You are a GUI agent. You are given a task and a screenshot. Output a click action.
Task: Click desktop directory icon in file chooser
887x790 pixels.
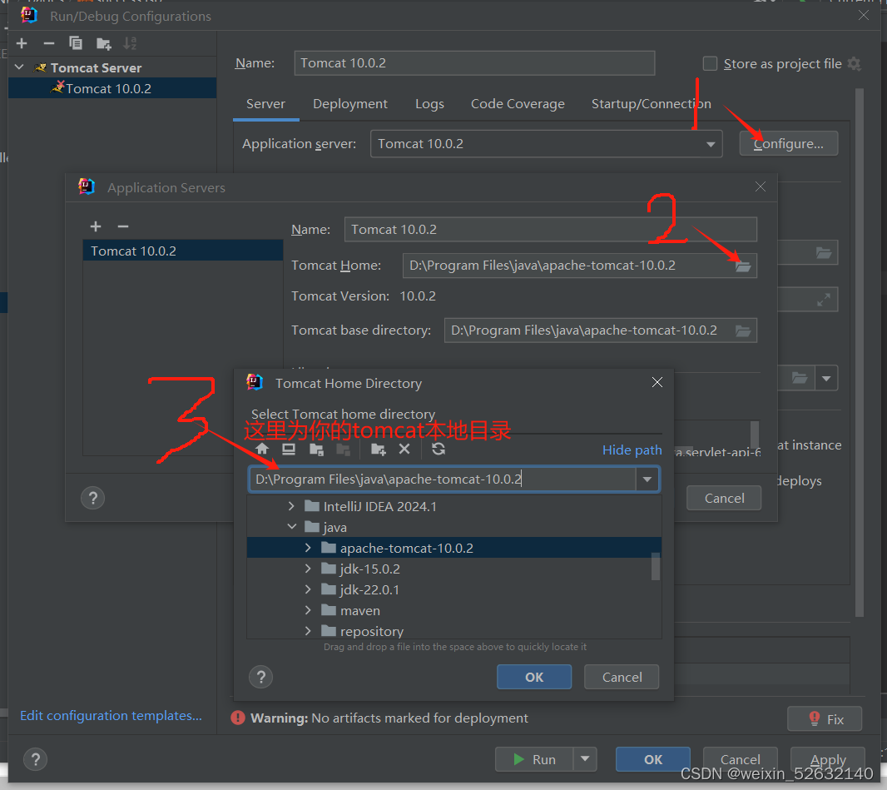click(x=289, y=450)
